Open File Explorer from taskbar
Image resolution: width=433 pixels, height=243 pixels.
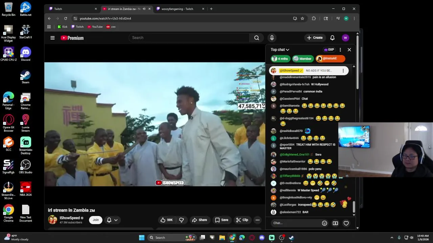[222, 238]
